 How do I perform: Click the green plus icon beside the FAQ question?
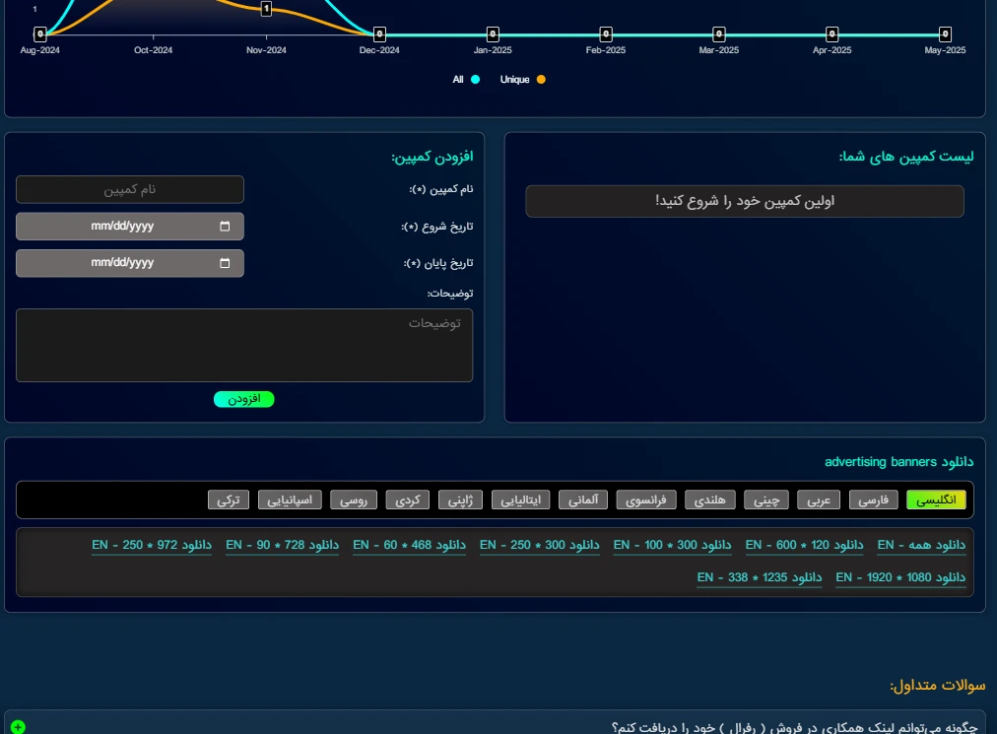pyautogui.click(x=18, y=727)
